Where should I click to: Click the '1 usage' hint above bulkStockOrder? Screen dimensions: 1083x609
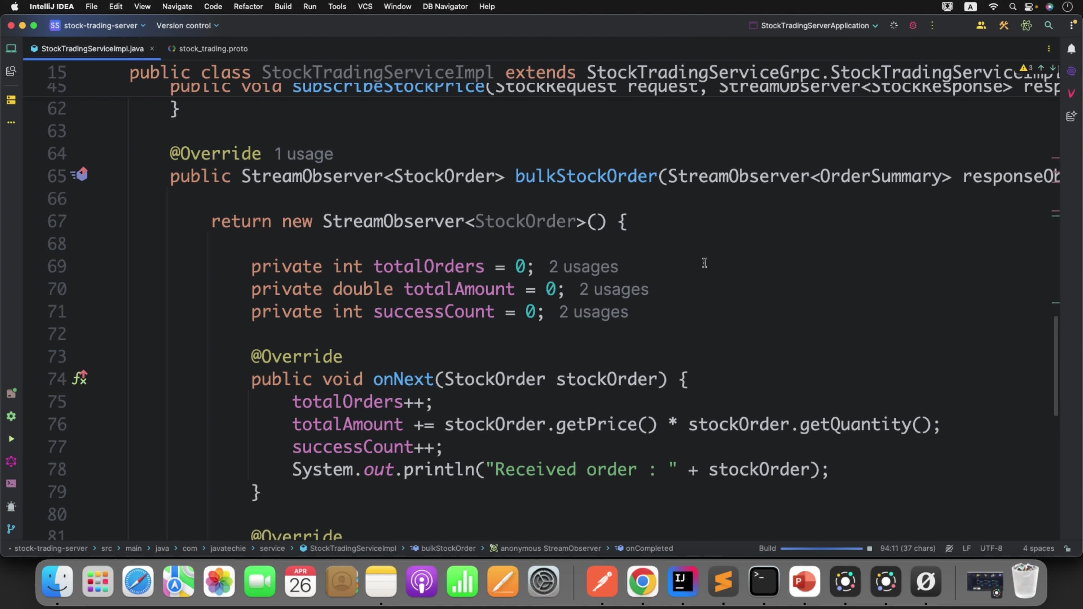click(x=303, y=154)
